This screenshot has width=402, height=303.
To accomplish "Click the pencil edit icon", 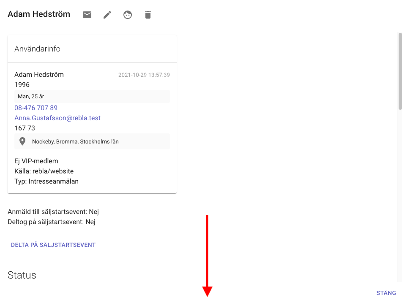I will (x=107, y=15).
